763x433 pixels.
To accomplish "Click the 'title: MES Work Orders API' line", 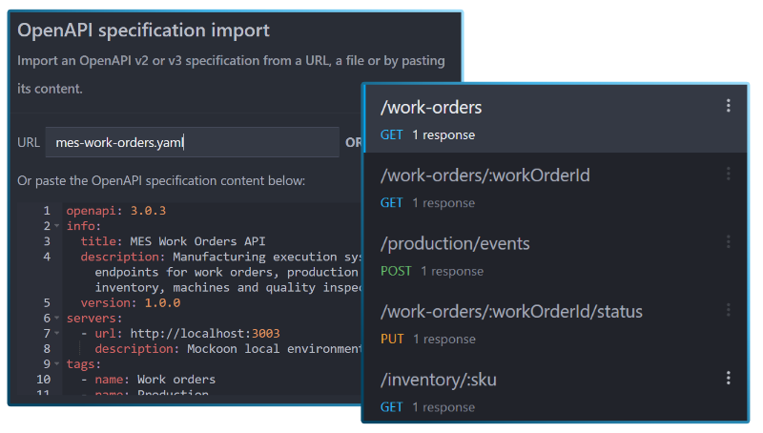I will pyautogui.click(x=173, y=241).
